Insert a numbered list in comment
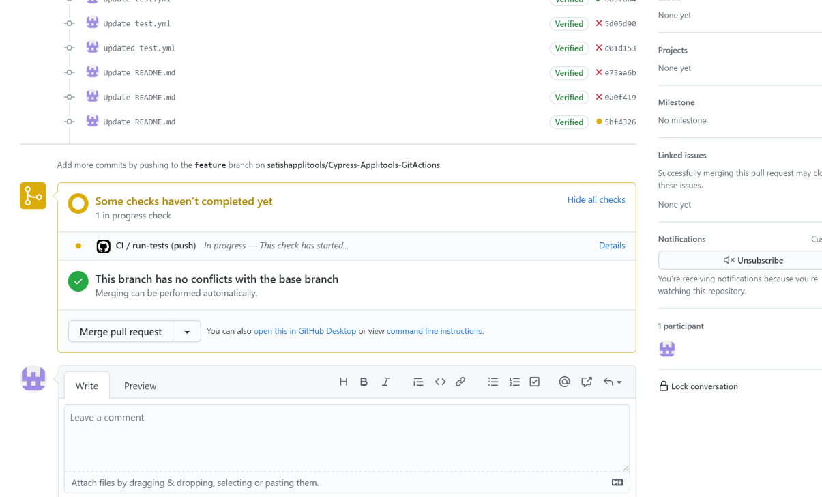 (514, 382)
